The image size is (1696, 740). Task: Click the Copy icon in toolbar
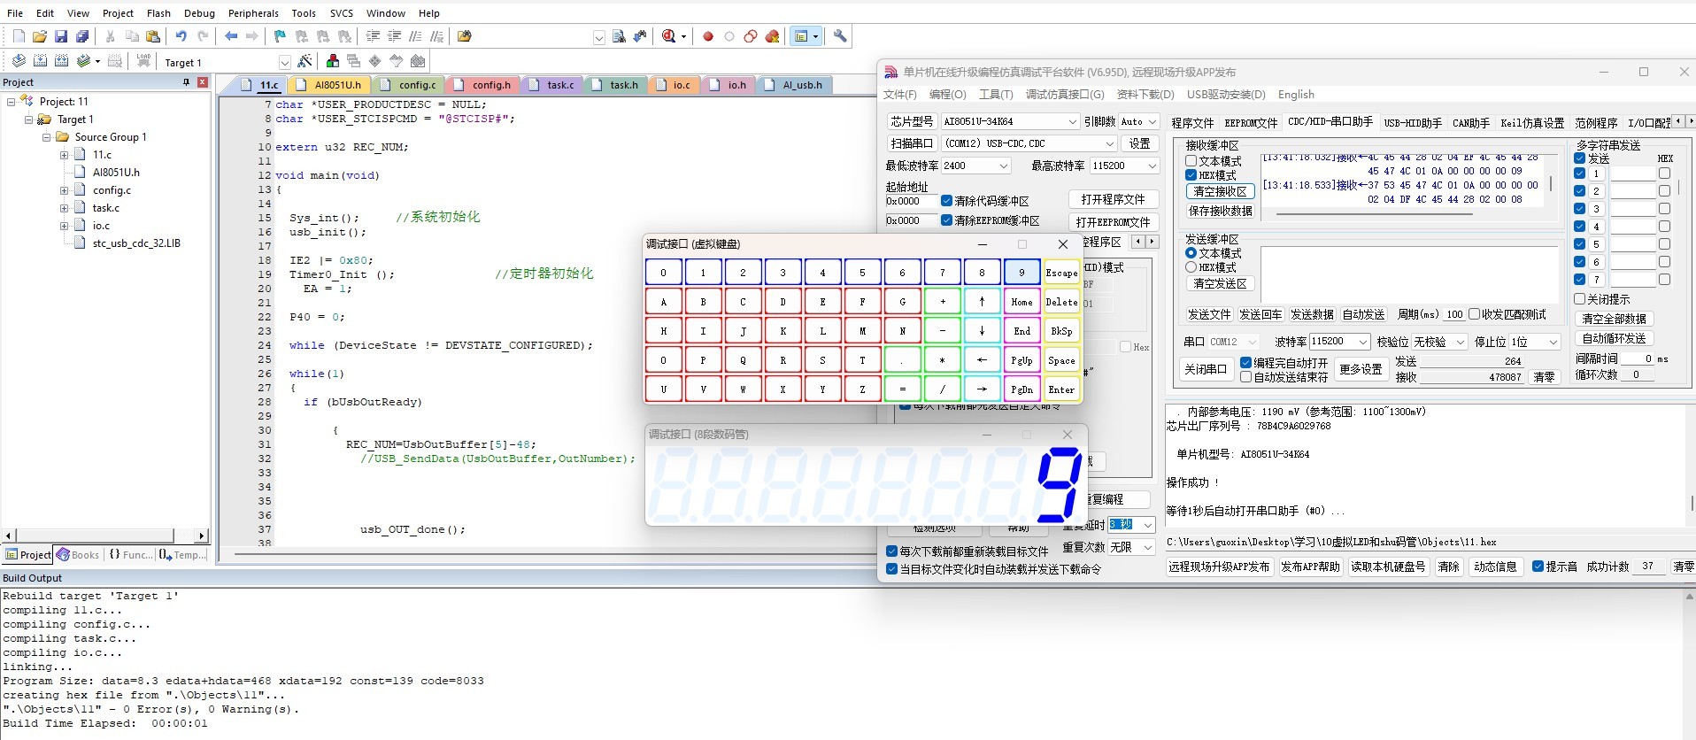pos(132,36)
